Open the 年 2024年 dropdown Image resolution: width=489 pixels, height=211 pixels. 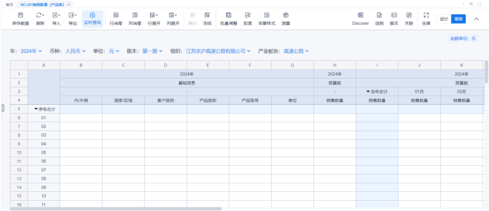[x=31, y=51]
